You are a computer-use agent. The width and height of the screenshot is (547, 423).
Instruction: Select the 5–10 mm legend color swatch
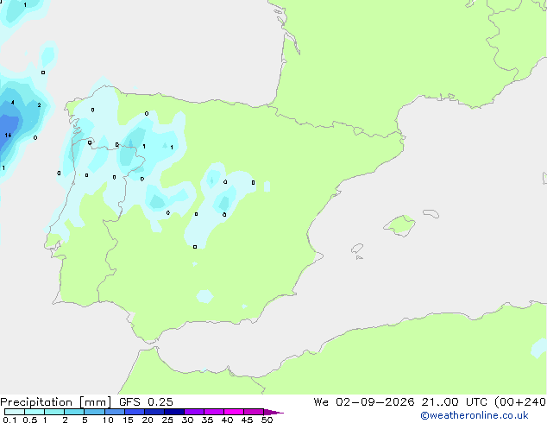click(x=94, y=412)
